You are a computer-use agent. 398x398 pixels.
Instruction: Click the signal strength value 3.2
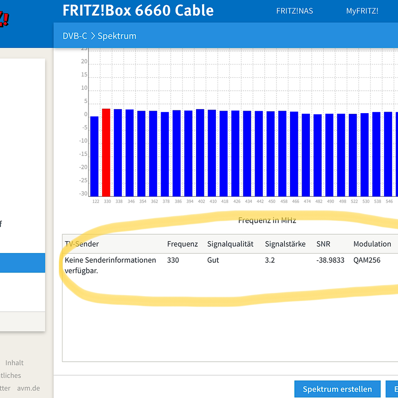tap(270, 260)
